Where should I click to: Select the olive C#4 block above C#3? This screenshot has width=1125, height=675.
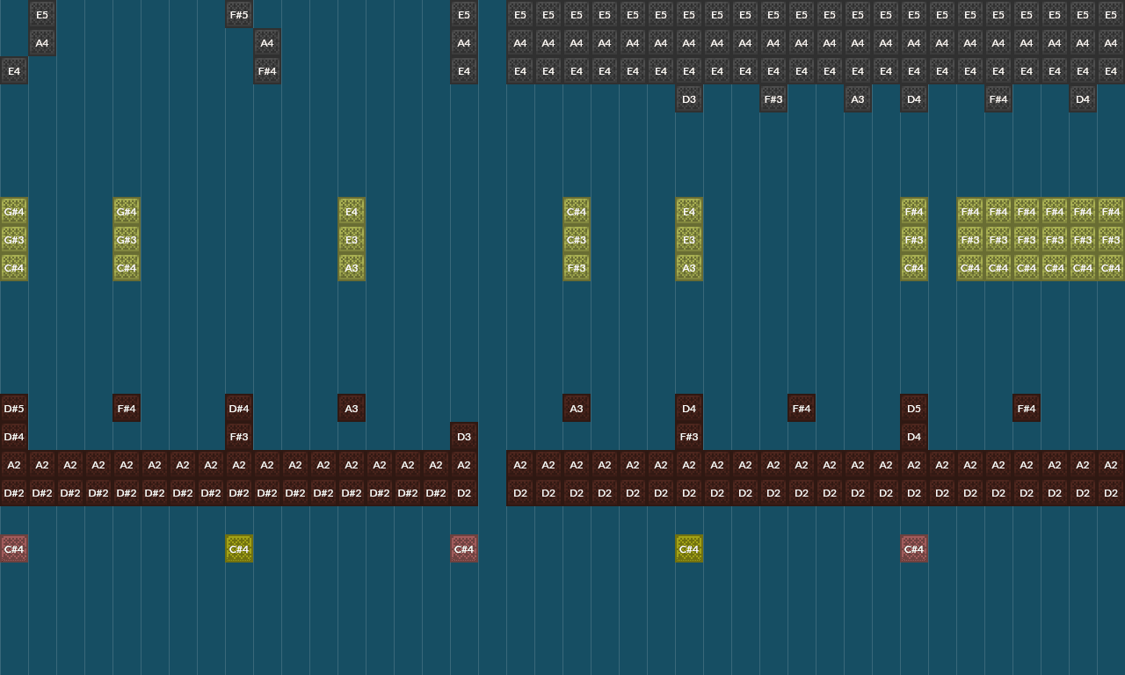pos(577,212)
